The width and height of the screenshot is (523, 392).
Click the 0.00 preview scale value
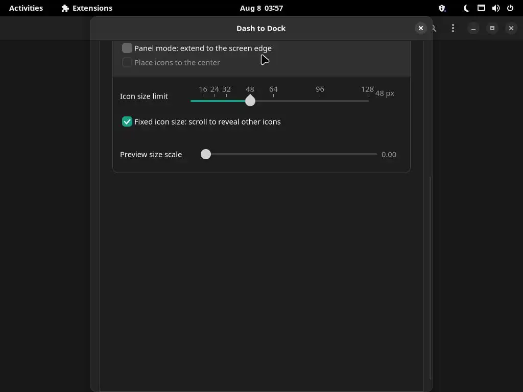389,154
